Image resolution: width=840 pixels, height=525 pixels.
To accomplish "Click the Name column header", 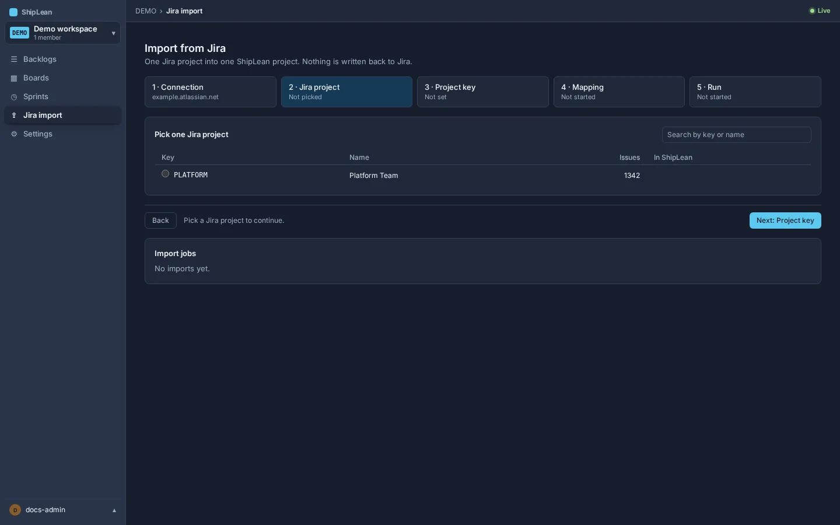I will point(359,157).
